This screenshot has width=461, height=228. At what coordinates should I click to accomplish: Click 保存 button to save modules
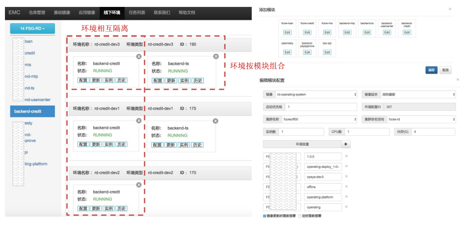coord(431,70)
